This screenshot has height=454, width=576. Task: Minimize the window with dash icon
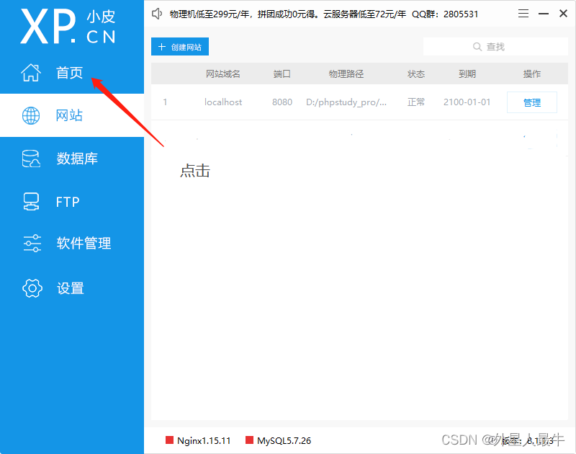pyautogui.click(x=544, y=14)
